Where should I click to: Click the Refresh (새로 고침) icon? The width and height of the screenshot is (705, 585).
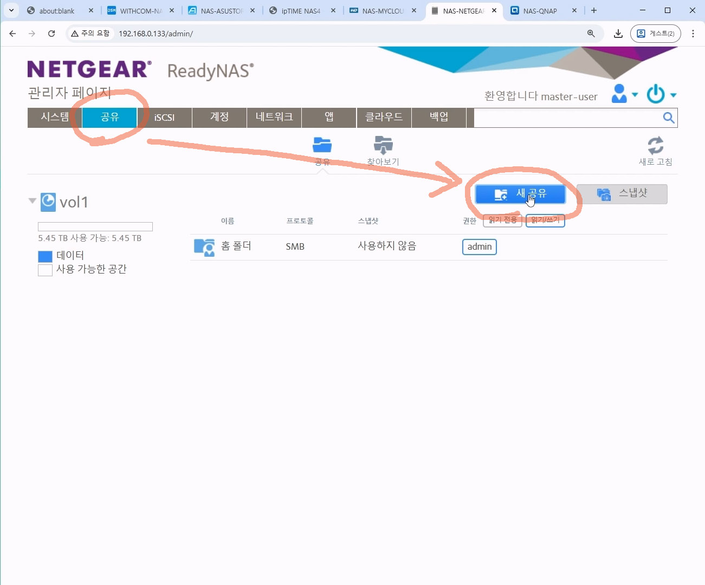[x=655, y=146]
